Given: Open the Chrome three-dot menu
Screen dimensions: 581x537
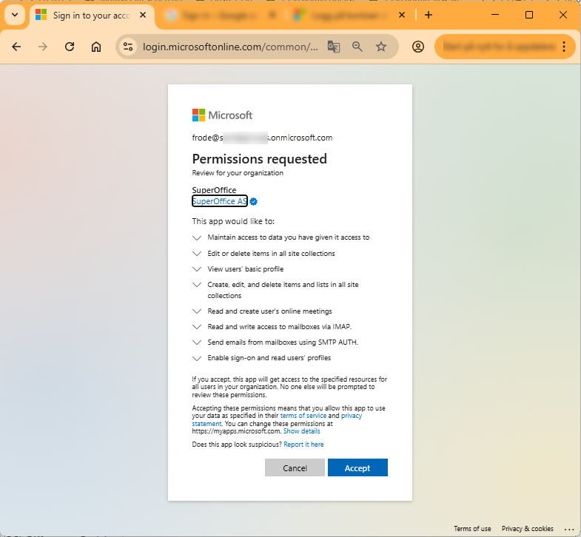Looking at the screenshot, I should tap(563, 47).
